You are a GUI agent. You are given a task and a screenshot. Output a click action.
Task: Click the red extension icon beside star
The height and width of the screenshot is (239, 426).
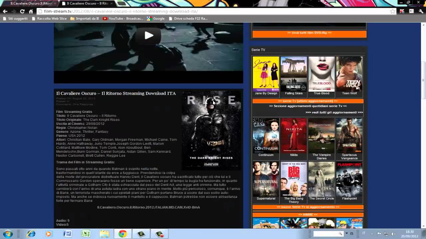[x=402, y=11]
